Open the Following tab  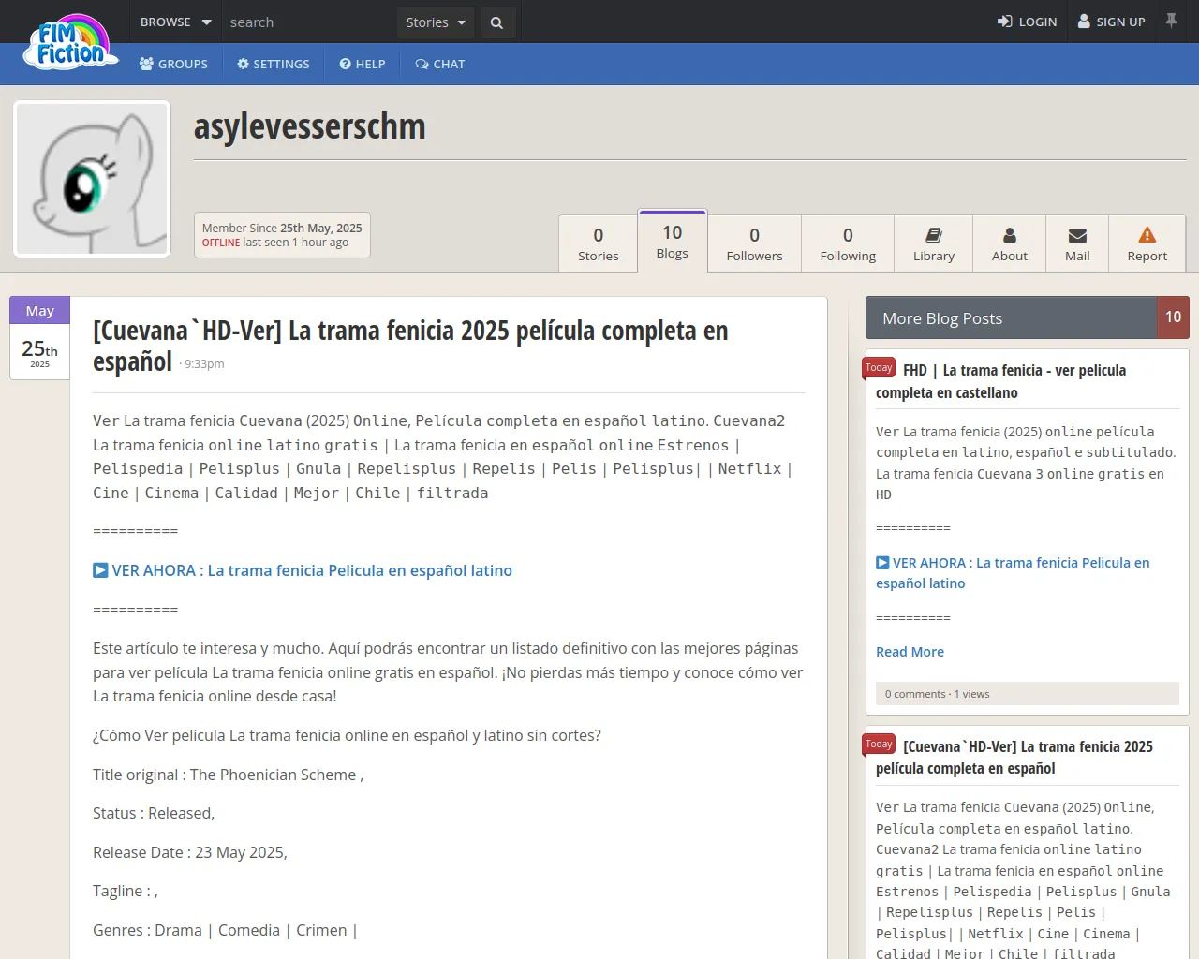point(848,243)
